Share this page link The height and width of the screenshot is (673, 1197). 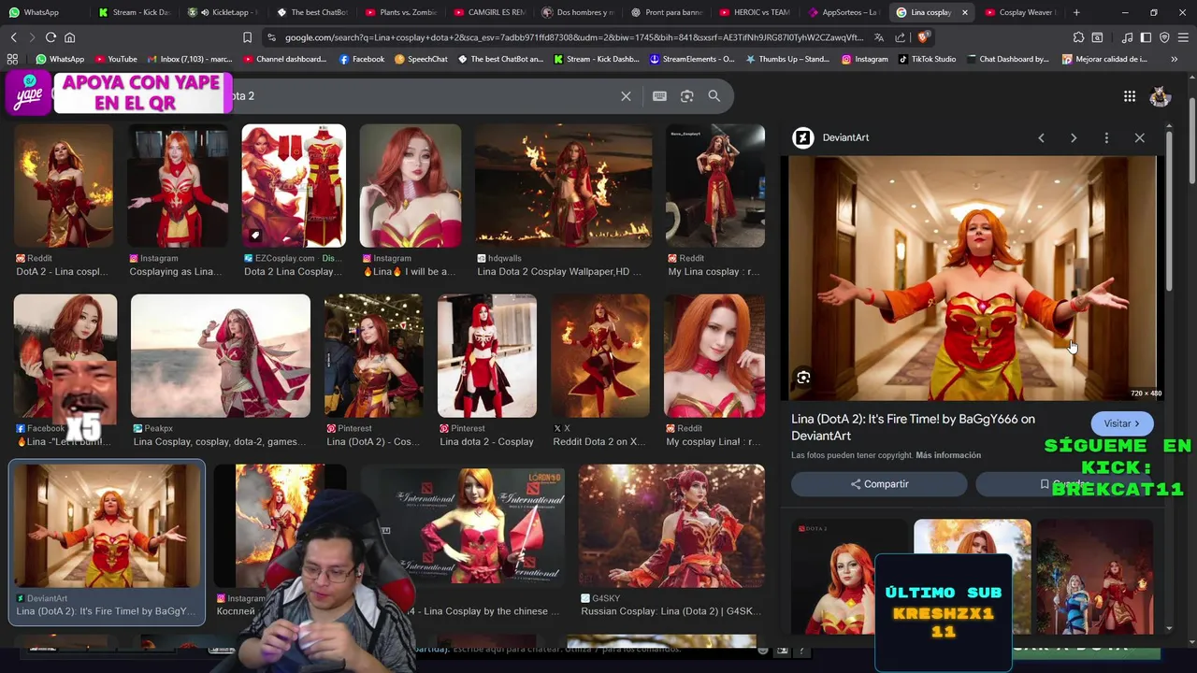(900, 37)
